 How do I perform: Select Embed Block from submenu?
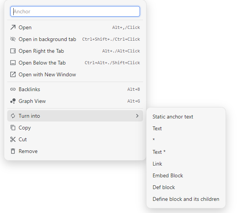click(x=168, y=175)
